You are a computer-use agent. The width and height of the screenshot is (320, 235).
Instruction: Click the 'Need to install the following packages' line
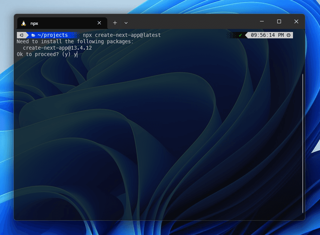tap(75, 41)
